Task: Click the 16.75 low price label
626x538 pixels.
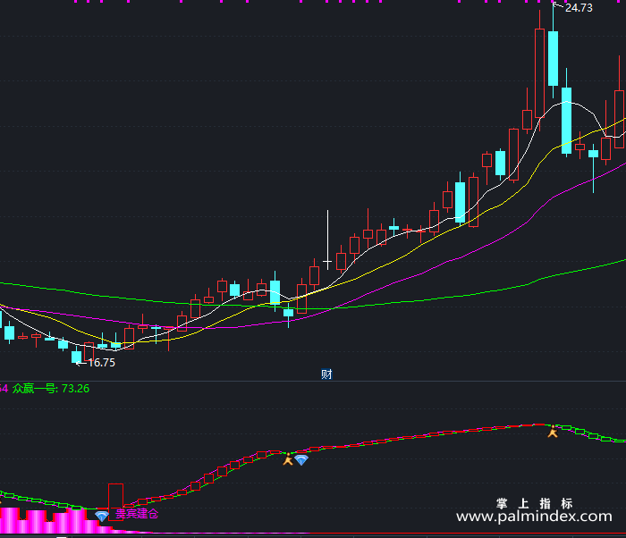Action: [101, 363]
